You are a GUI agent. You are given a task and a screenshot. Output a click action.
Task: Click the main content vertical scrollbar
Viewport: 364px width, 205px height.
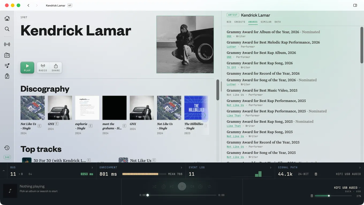[x=218, y=90]
